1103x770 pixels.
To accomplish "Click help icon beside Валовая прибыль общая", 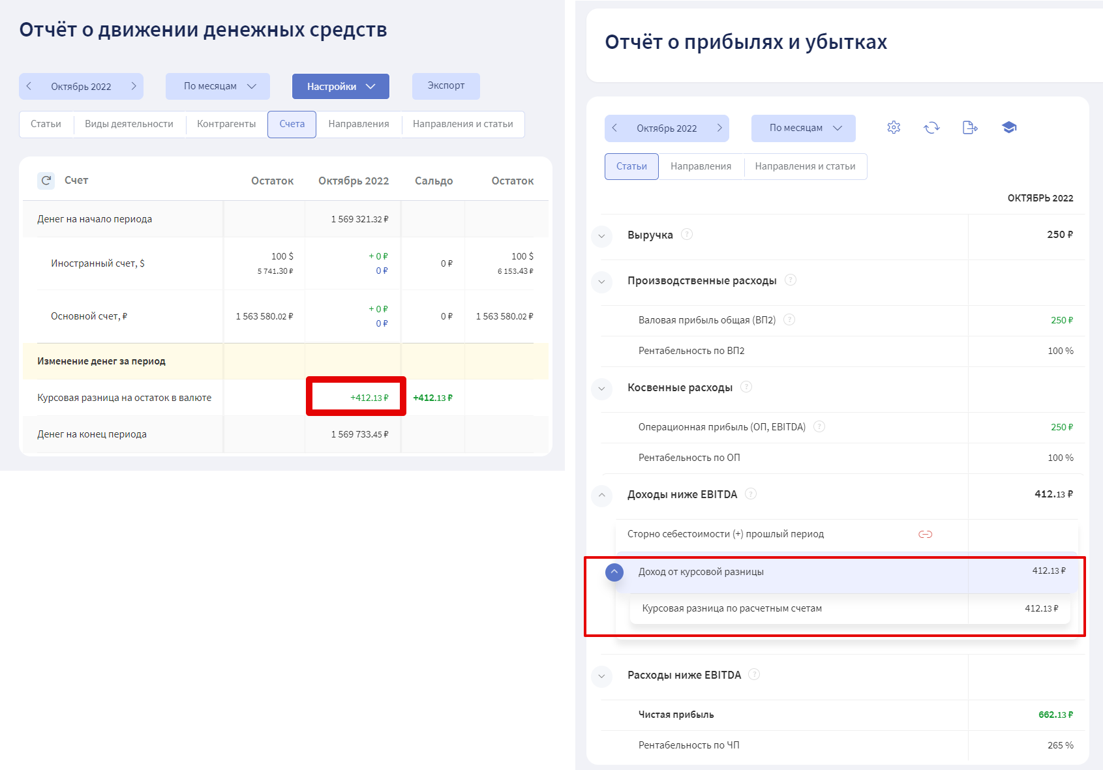I will [789, 319].
